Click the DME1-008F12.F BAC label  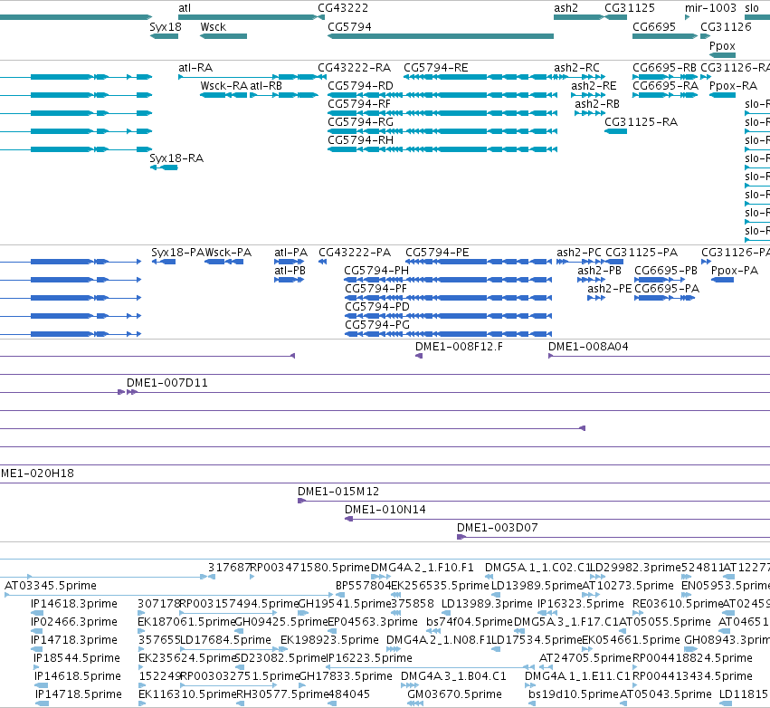click(459, 347)
